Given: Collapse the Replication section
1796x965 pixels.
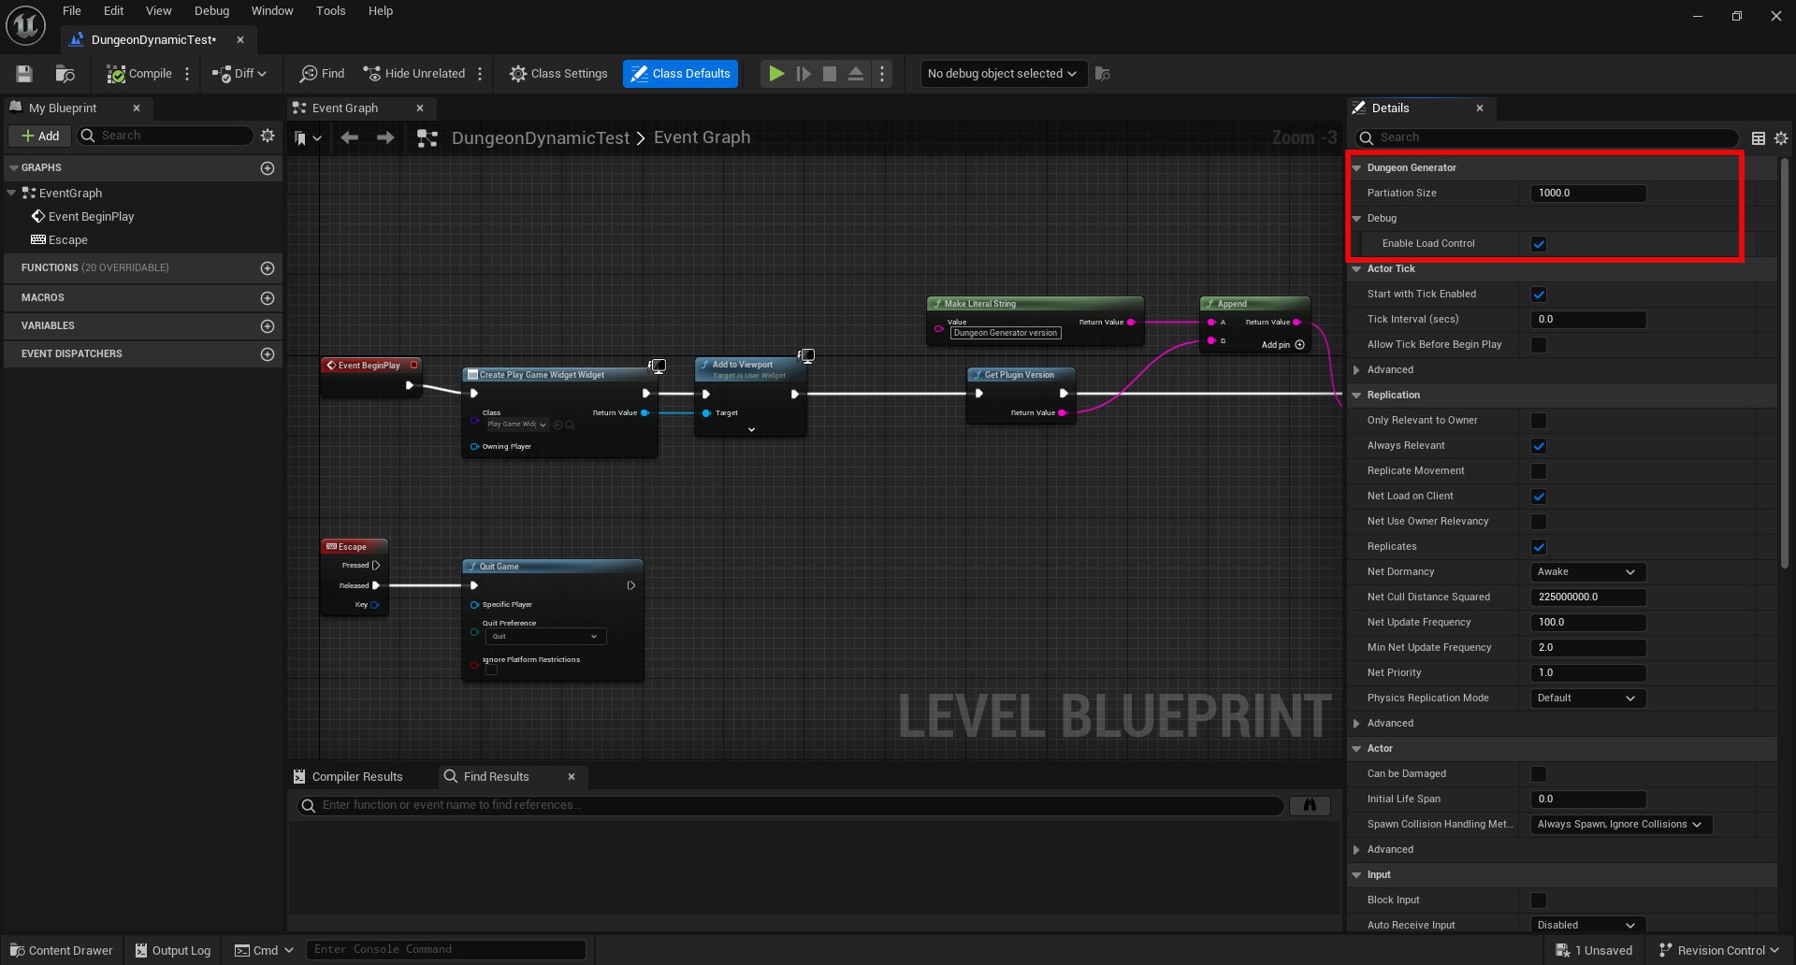Looking at the screenshot, I should pyautogui.click(x=1356, y=396).
